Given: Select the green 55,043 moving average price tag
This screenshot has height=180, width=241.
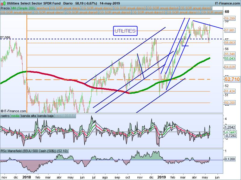Looking at the screenshot, I should coord(230,58).
